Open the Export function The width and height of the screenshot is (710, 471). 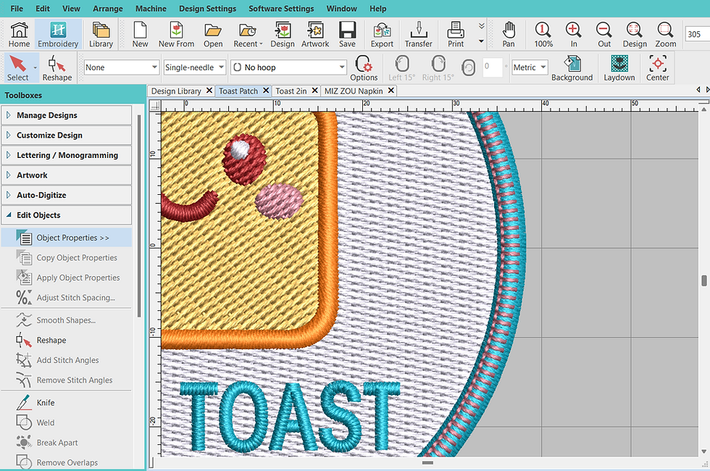pyautogui.click(x=381, y=34)
